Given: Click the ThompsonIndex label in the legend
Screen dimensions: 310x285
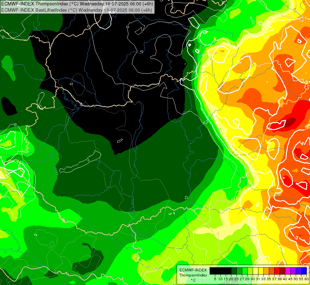Looking at the screenshot, I should [x=193, y=275].
